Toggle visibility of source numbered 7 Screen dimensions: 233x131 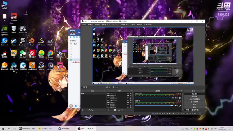click(x=128, y=103)
